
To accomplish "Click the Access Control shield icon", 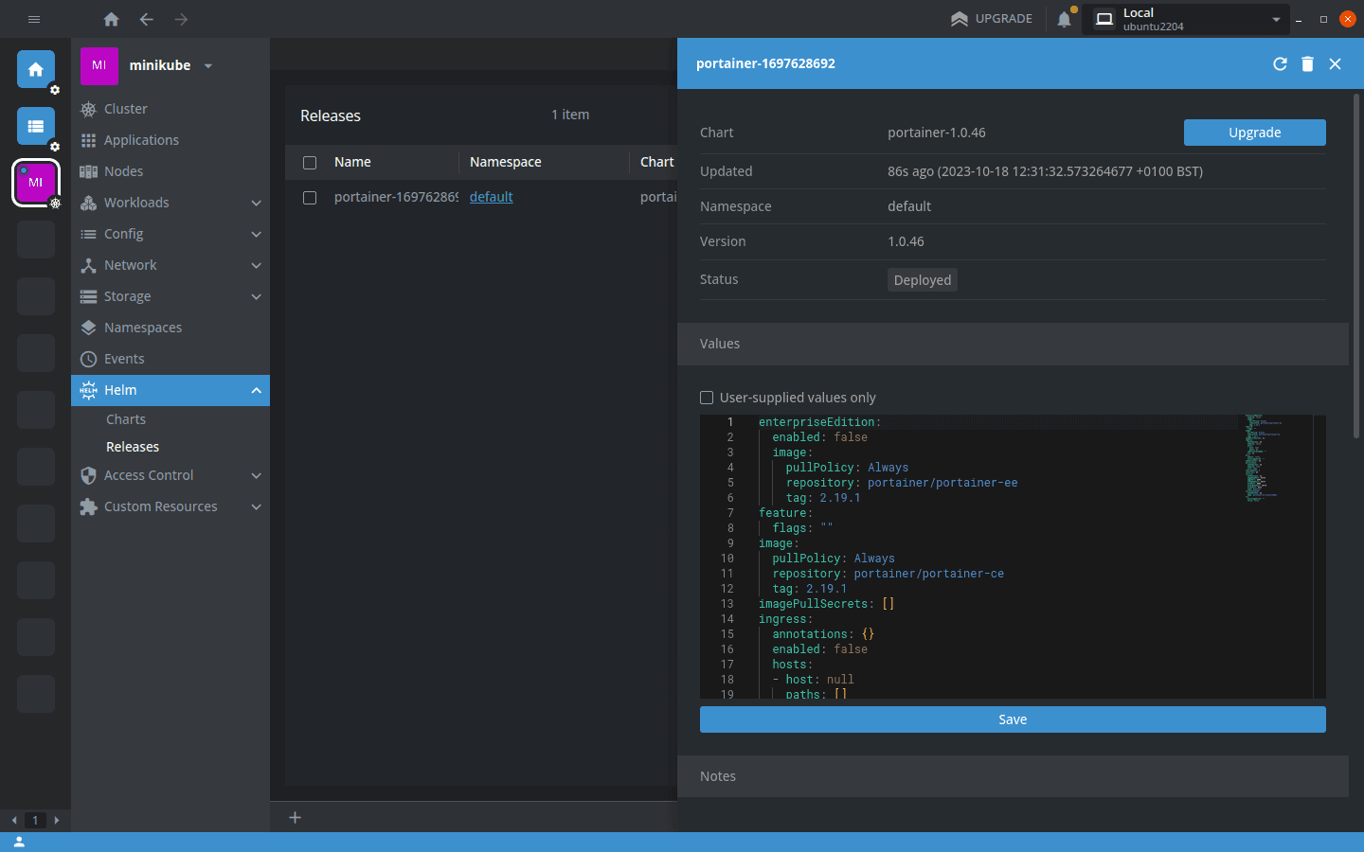I will 88,475.
